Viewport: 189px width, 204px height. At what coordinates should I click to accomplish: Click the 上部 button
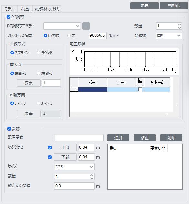[x=65, y=147]
